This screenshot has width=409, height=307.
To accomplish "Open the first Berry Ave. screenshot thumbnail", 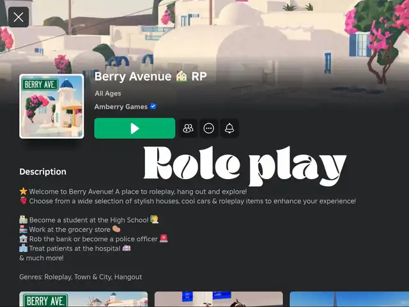I will tap(83, 299).
